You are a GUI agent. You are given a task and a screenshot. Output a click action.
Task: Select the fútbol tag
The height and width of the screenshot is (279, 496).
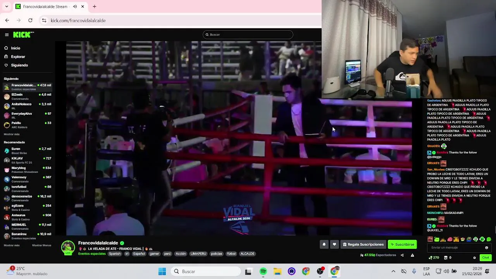point(231,254)
